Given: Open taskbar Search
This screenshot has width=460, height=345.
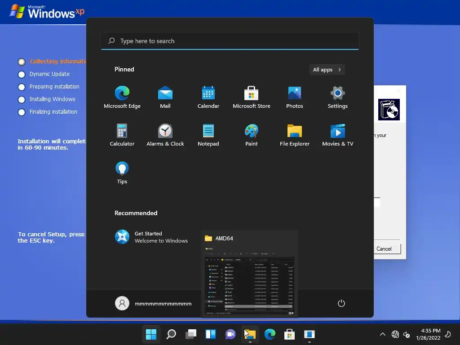Looking at the screenshot, I should (171, 334).
